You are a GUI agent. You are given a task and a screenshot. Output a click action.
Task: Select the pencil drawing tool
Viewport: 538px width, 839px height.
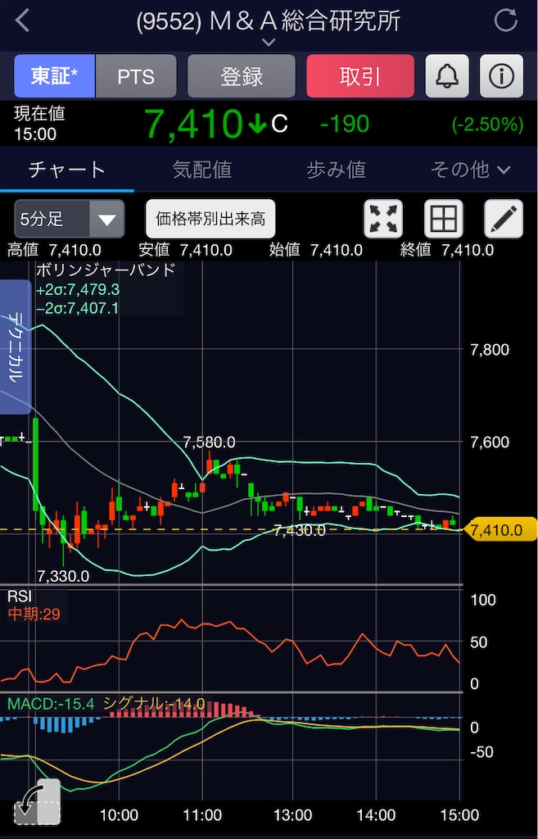click(x=504, y=219)
